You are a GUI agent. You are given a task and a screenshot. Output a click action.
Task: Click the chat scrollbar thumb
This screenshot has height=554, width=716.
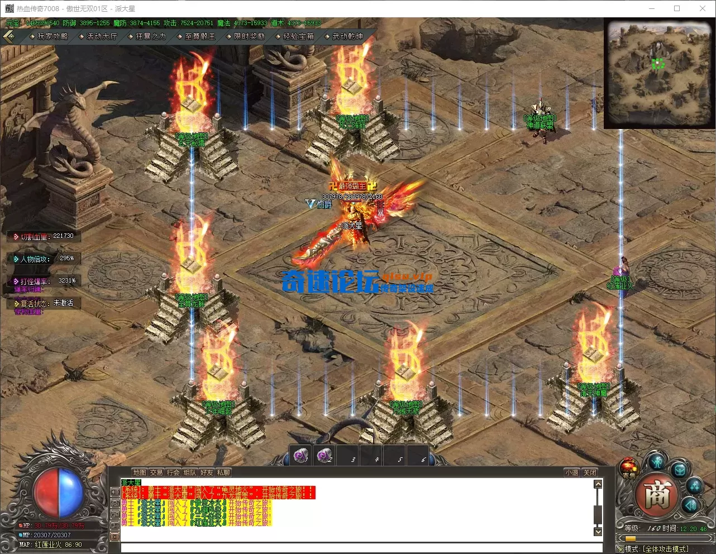tap(598, 514)
